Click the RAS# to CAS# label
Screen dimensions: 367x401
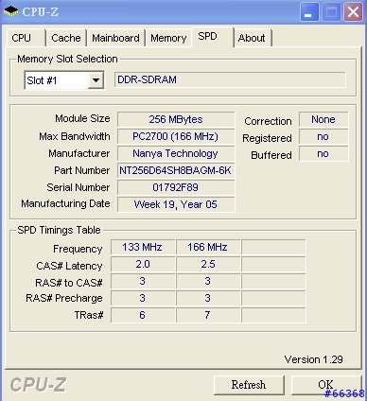point(69,283)
